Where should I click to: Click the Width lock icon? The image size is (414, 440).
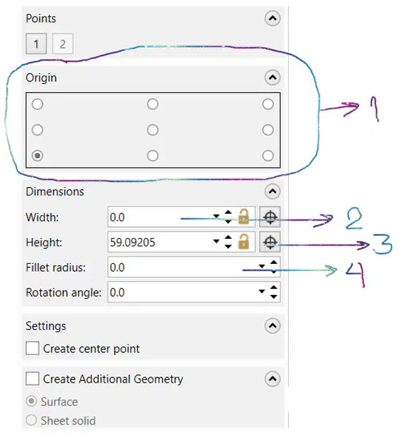tap(244, 217)
